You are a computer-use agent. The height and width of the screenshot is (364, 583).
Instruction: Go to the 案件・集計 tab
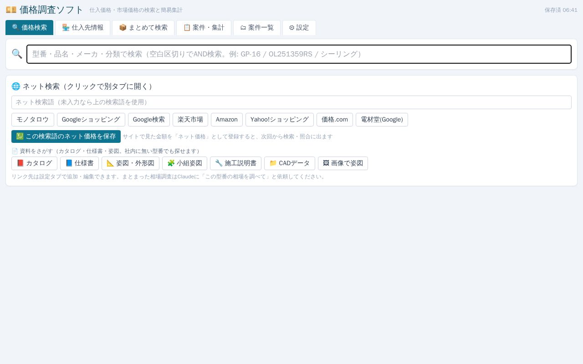204,27
